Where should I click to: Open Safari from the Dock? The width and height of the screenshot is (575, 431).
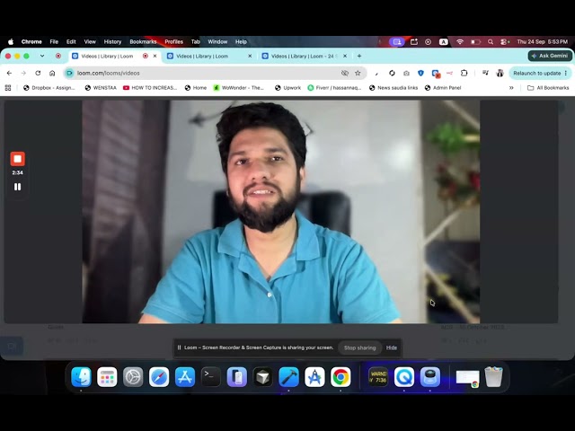[159, 377]
